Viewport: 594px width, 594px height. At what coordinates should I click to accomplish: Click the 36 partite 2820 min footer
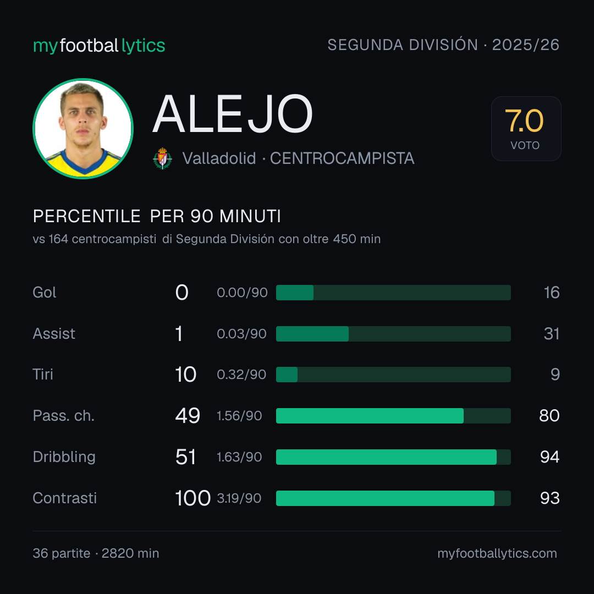click(96, 553)
